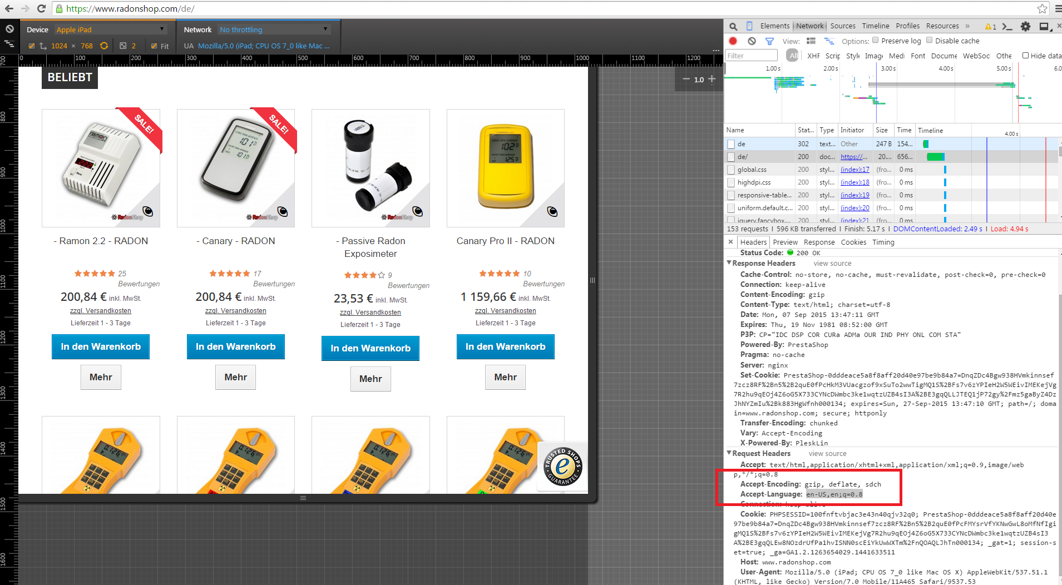Switch to the Sources panel tab
This screenshot has height=585, width=1062.
click(x=843, y=26)
